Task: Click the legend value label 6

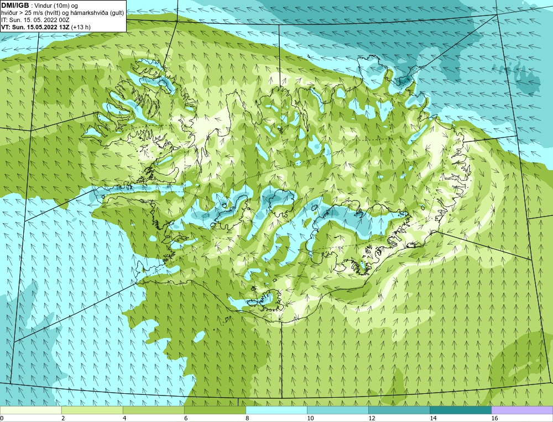Action: [186, 418]
